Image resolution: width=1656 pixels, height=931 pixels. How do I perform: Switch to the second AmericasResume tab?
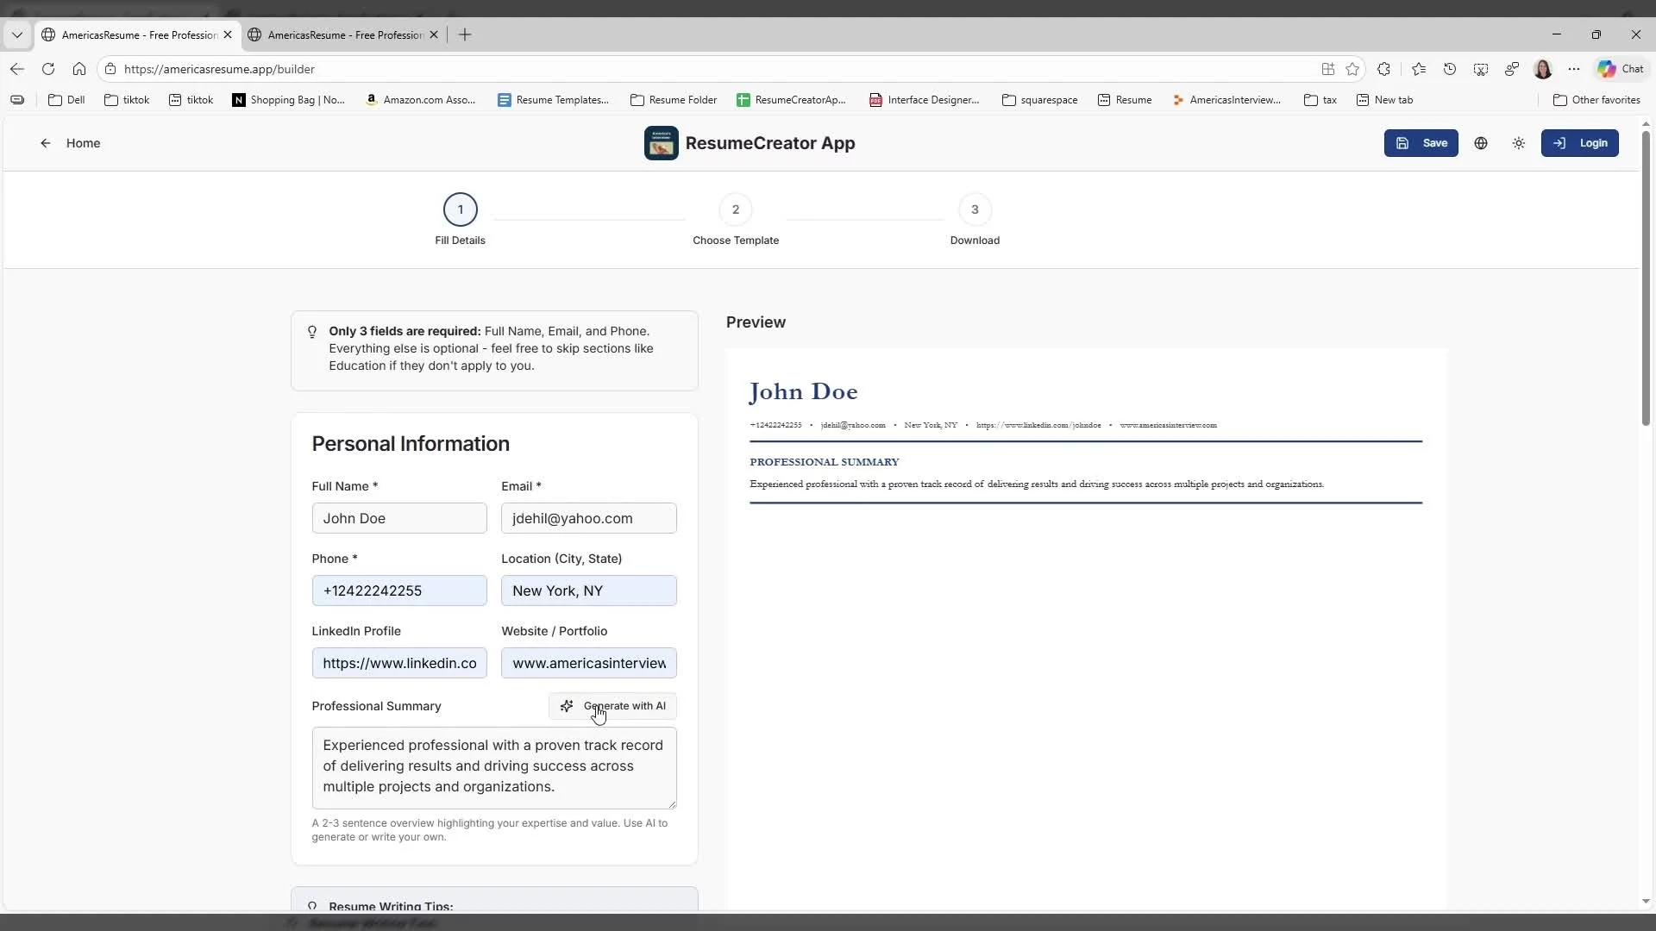(x=343, y=34)
